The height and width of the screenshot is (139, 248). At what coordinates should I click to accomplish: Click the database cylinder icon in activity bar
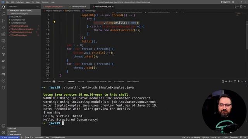coord(3,88)
